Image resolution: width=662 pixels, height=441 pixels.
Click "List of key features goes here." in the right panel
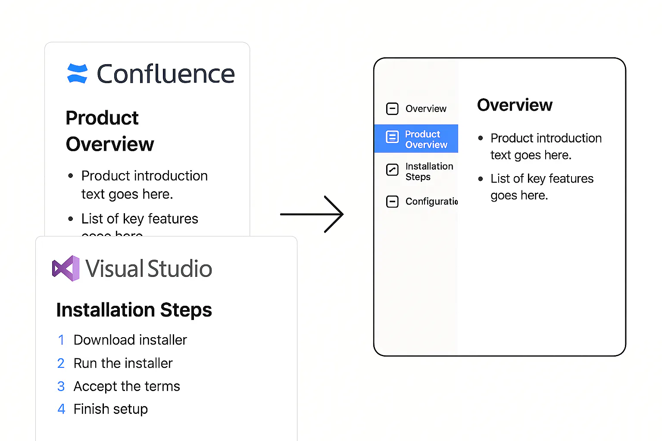point(542,187)
